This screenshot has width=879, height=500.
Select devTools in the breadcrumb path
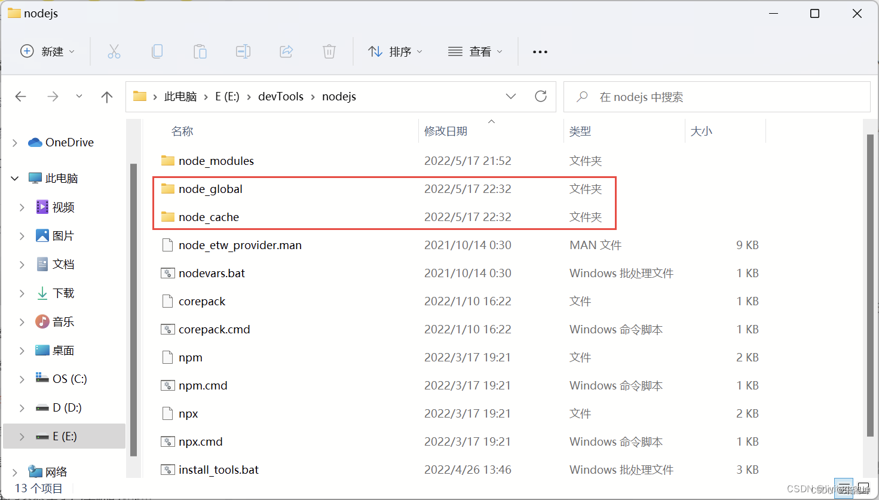pyautogui.click(x=281, y=96)
